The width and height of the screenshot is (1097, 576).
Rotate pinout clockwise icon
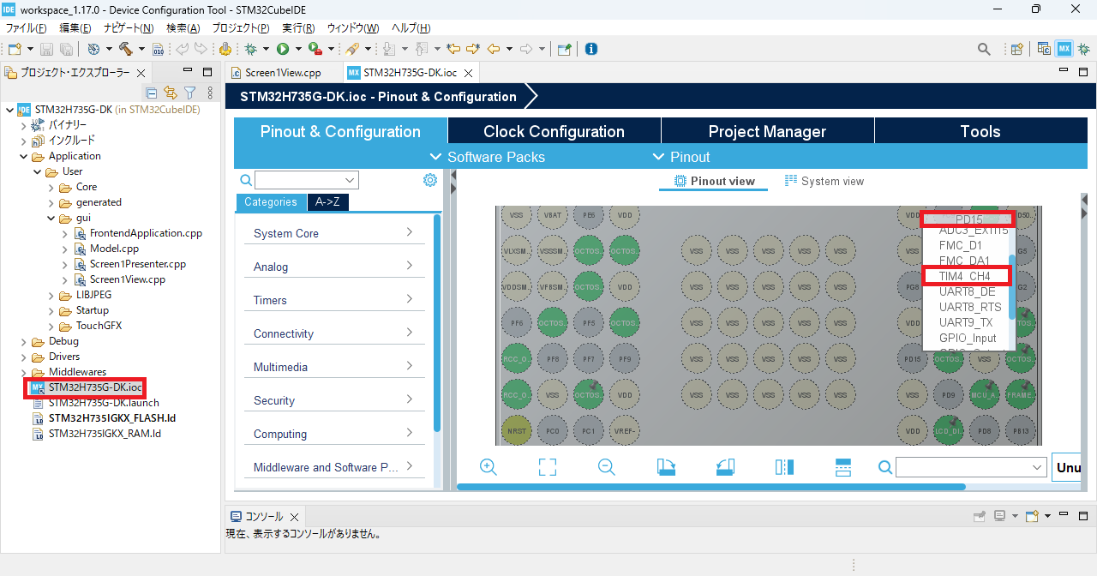point(666,467)
